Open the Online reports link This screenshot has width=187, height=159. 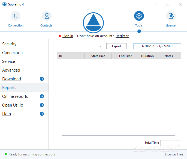coord(15,96)
